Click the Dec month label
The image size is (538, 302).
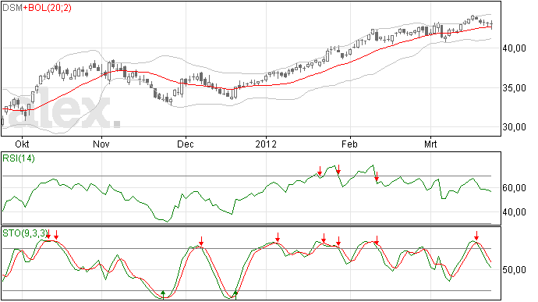186,144
